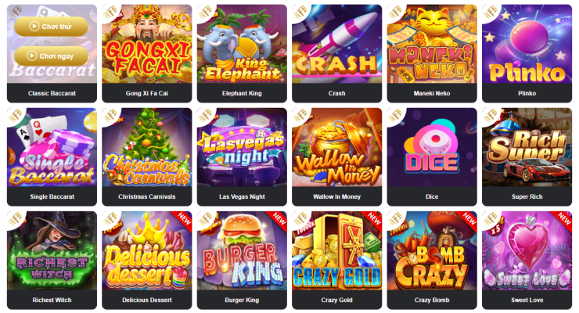The height and width of the screenshot is (313, 579).
Task: Open the Wallow In Money game
Action: pyautogui.click(x=336, y=147)
